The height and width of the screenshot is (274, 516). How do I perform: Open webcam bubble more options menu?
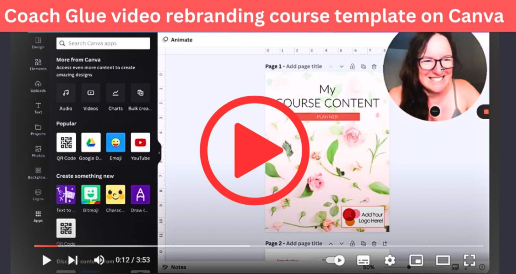(435, 111)
